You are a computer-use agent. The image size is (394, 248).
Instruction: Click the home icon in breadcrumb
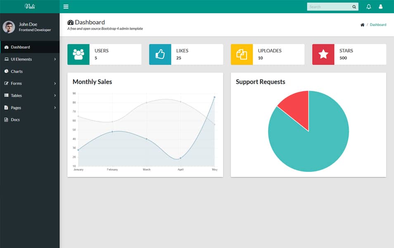tap(362, 25)
